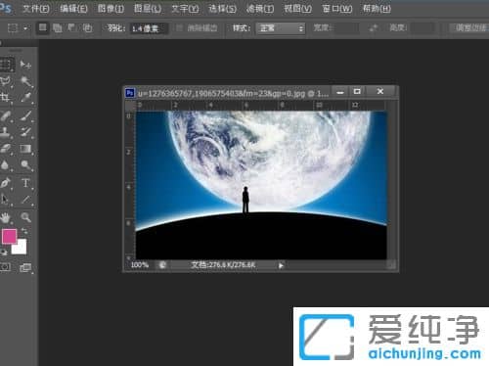Choose New Selection mode
The width and height of the screenshot is (489, 366).
(43, 28)
